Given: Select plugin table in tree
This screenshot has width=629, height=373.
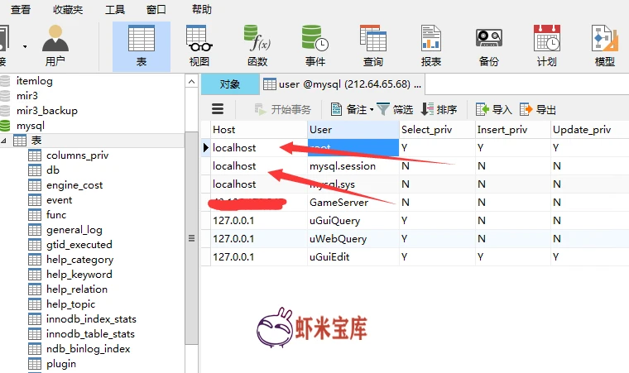Looking at the screenshot, I should tap(61, 363).
